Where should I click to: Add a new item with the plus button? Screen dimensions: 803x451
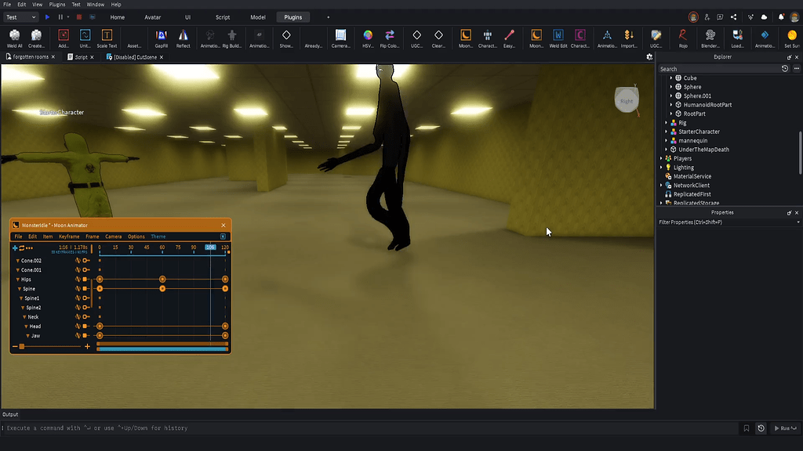pyautogui.click(x=14, y=247)
